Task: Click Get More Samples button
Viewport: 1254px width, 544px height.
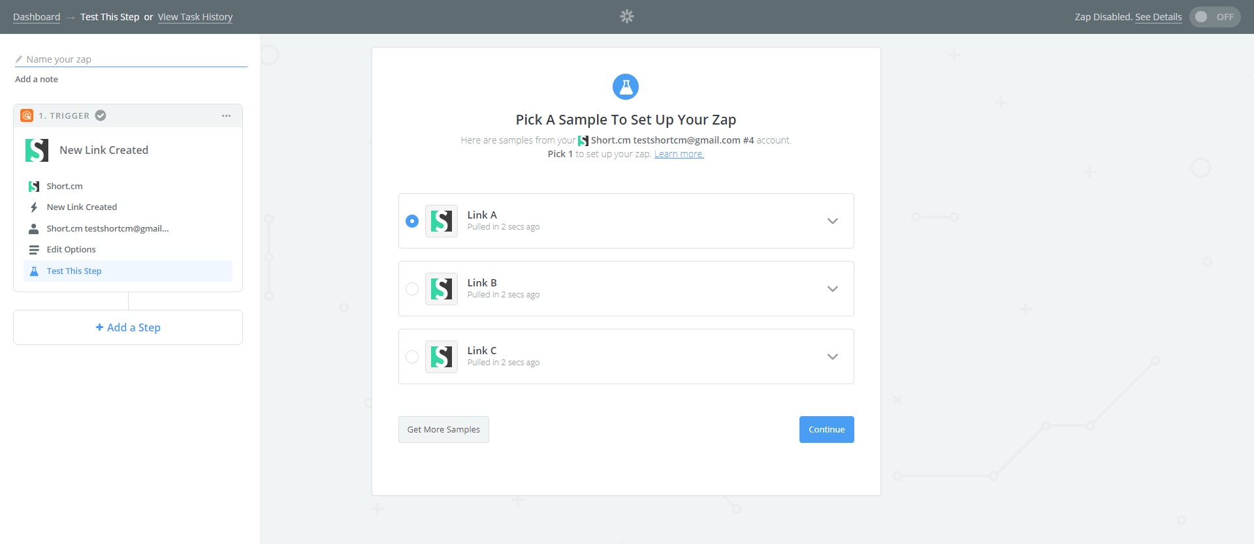Action: [x=443, y=429]
